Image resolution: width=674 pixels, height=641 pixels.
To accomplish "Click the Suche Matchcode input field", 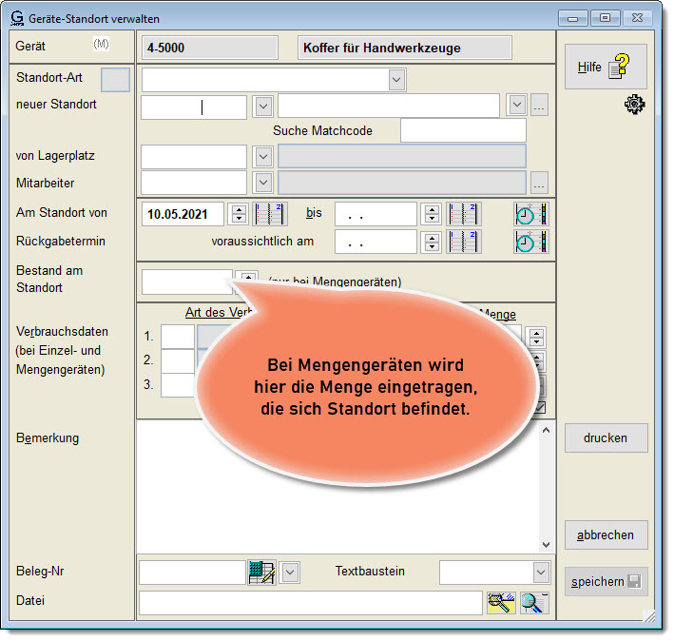I will coord(463,130).
